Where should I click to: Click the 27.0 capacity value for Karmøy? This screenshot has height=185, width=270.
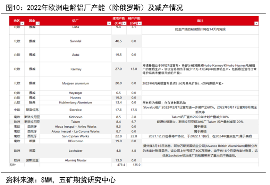(x=118, y=69)
